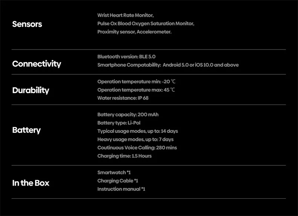This screenshot has width=298, height=216.
Task: Click the Proximity sensor, Accelerometer line
Action: (134, 32)
